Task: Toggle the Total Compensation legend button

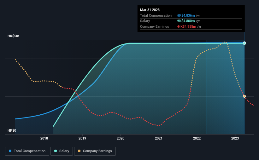Action: click(x=27, y=151)
